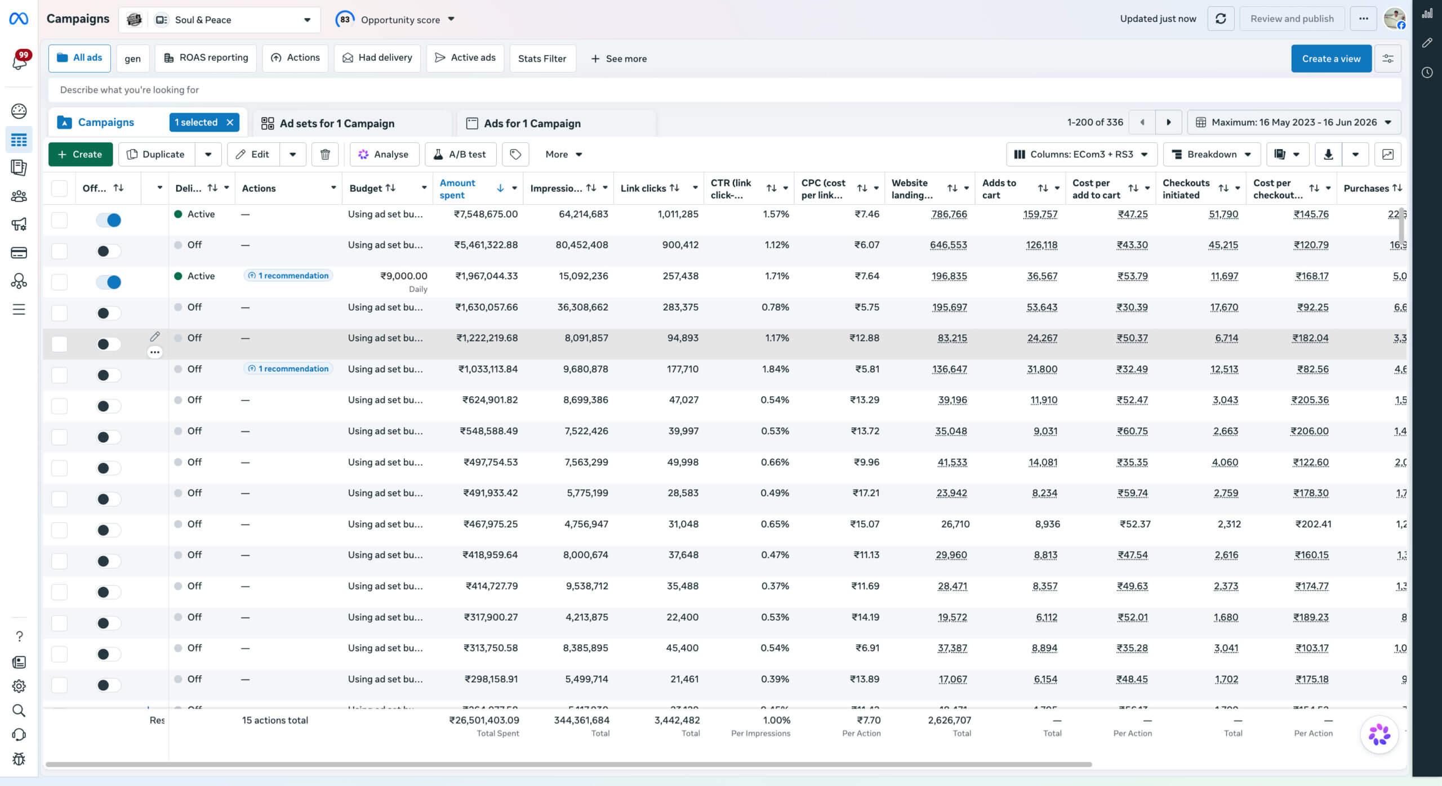Click the inline edit pencil on hovered row
This screenshot has width=1442, height=786.
[x=155, y=336]
